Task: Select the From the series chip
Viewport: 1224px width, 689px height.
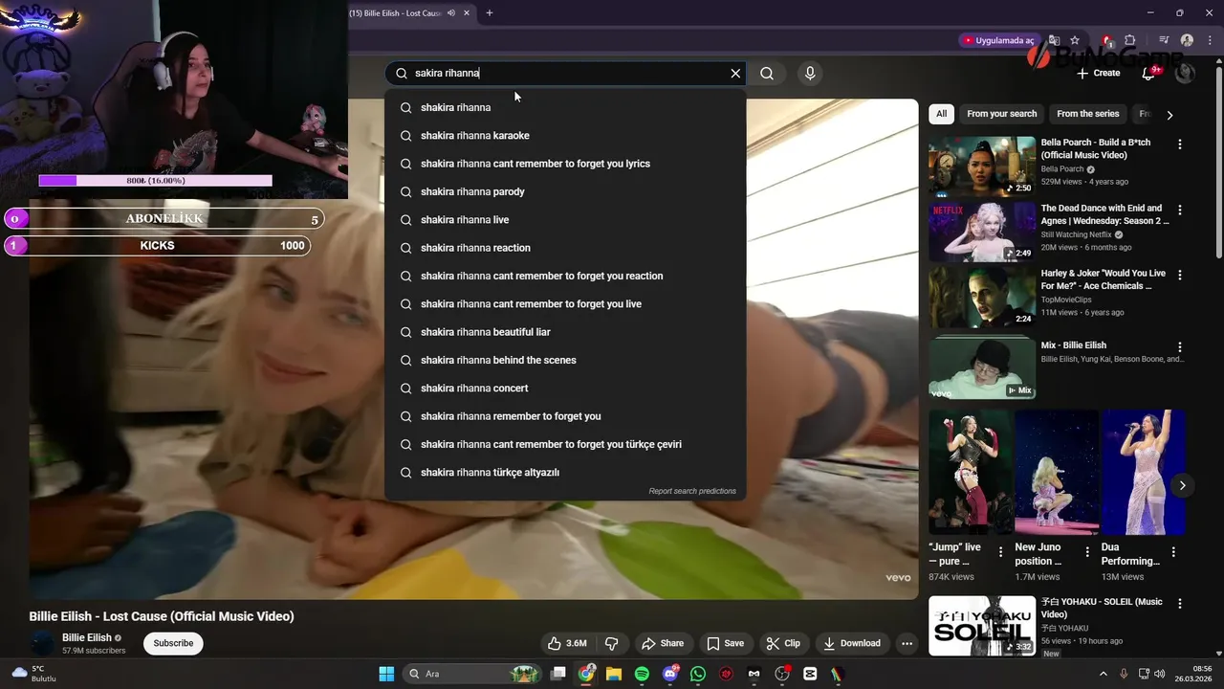Action: tap(1087, 114)
